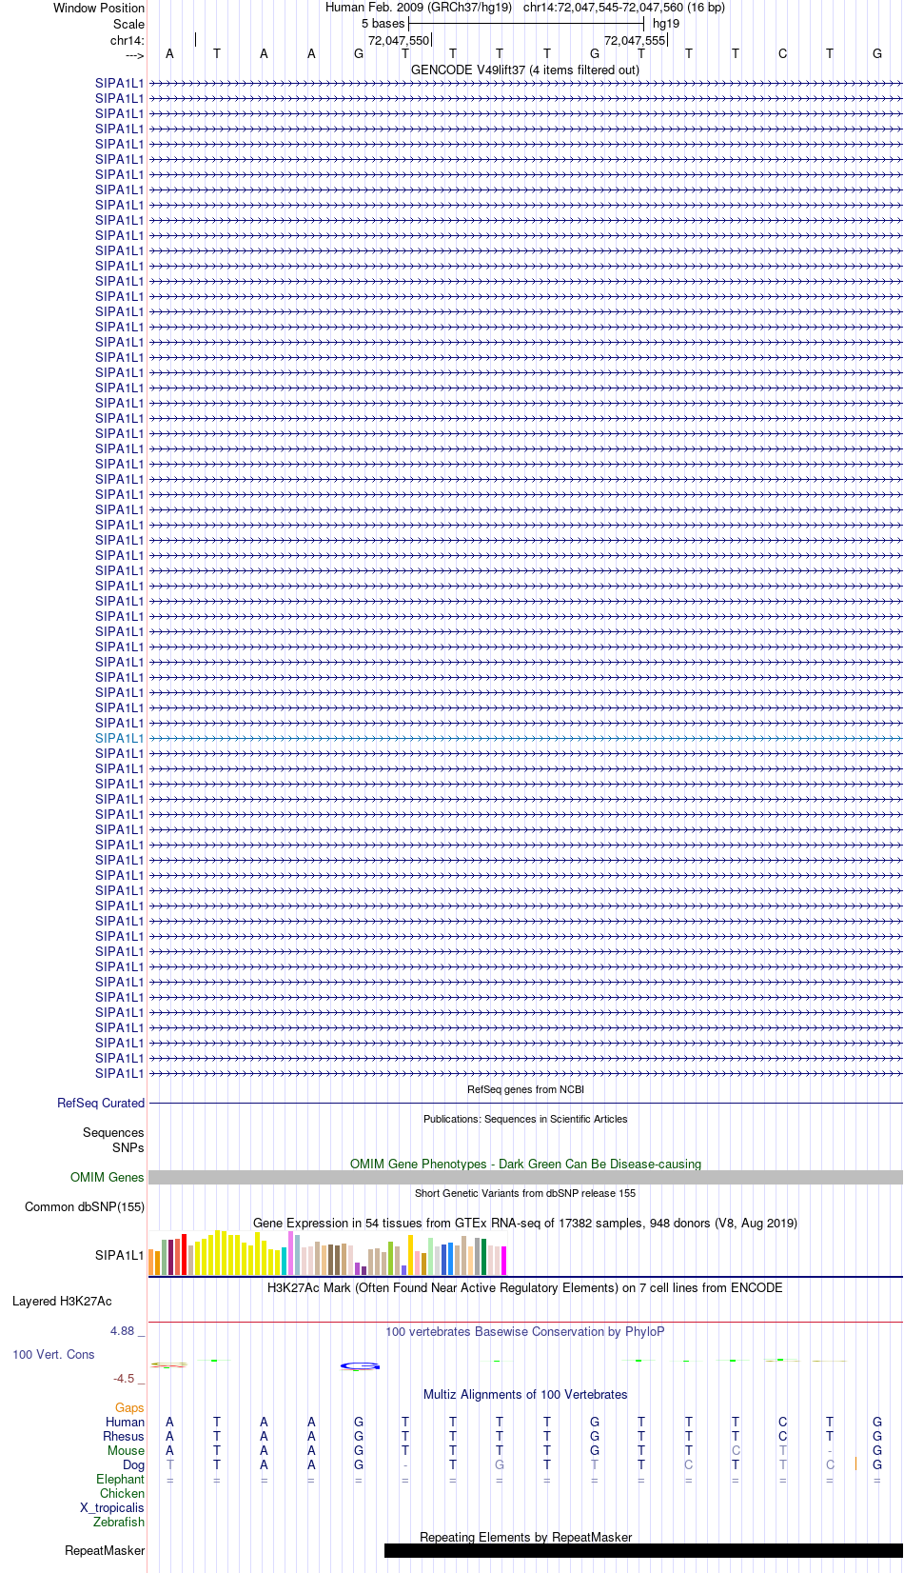This screenshot has width=904, height=1573.
Task: Open the OMIM Gene Phenotypes track title
Action: [525, 1164]
